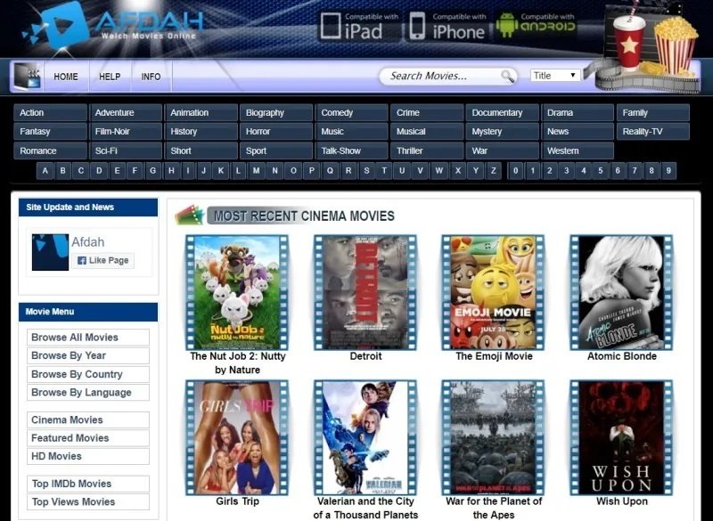Image resolution: width=713 pixels, height=521 pixels.
Task: Click the iPad compatibility icon
Action: tap(331, 26)
